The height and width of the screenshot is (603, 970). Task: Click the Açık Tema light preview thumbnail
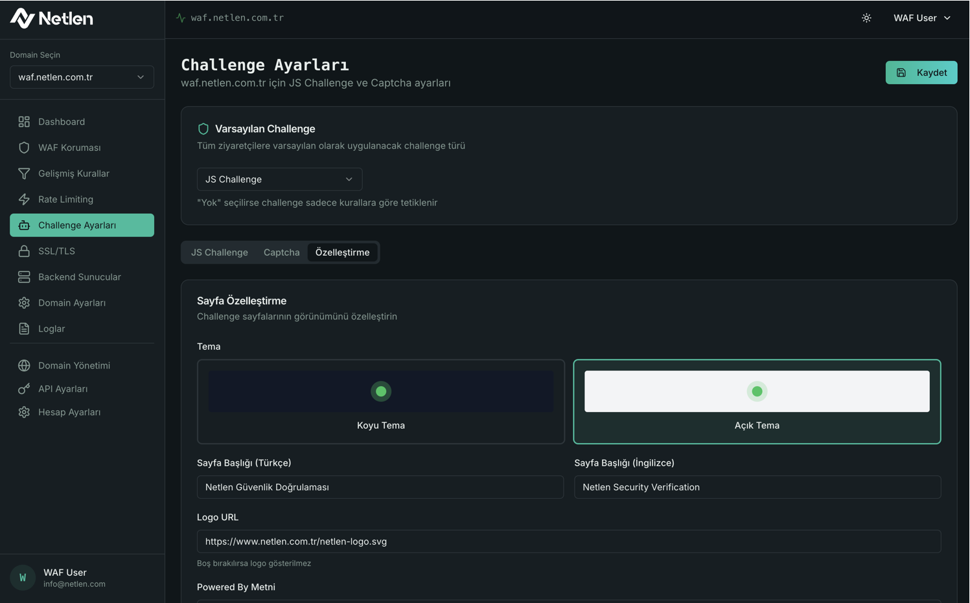[x=757, y=391]
